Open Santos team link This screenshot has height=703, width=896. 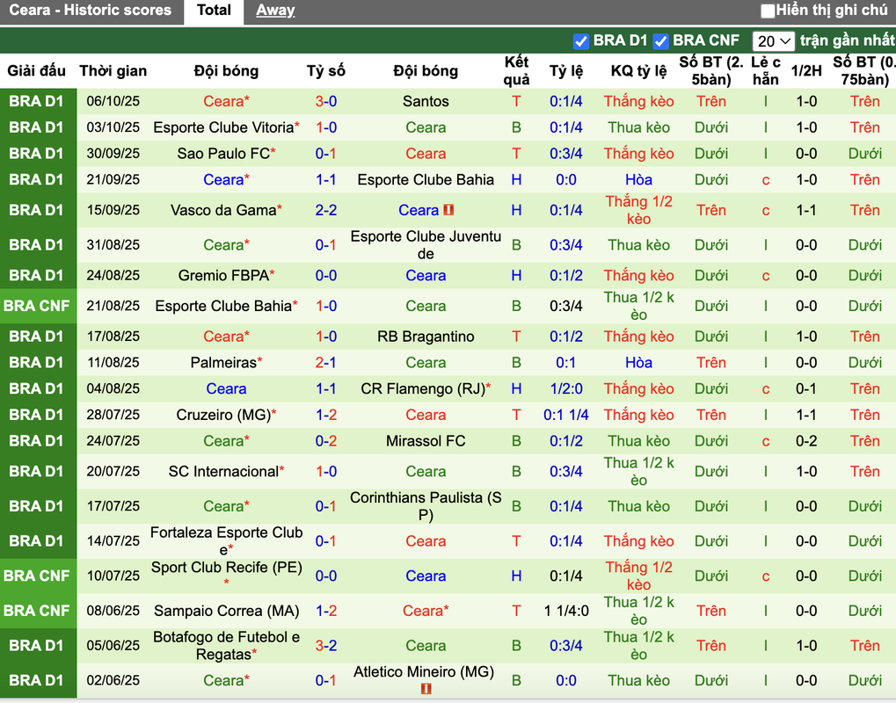tap(426, 101)
